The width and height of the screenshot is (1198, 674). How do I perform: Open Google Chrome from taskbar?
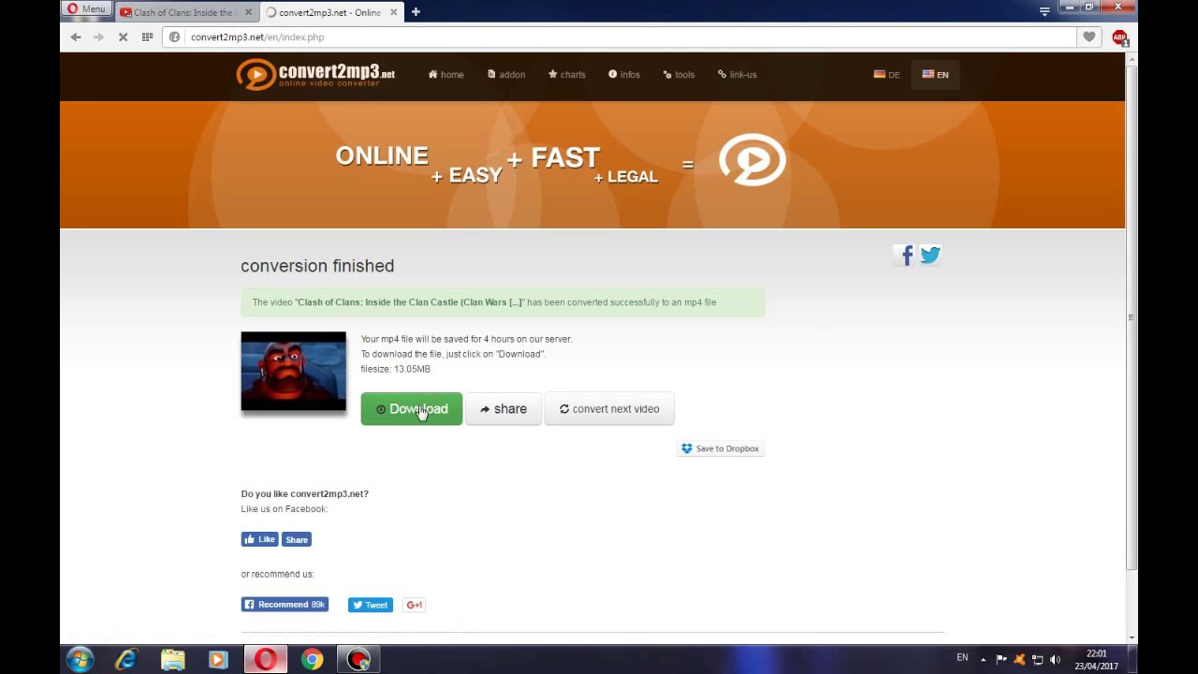point(312,659)
